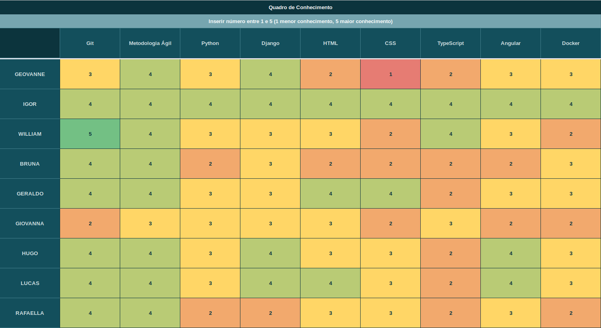Select the HTML column header

330,43
